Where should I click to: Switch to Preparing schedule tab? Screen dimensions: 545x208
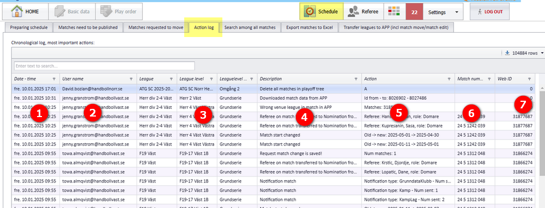[29, 27]
